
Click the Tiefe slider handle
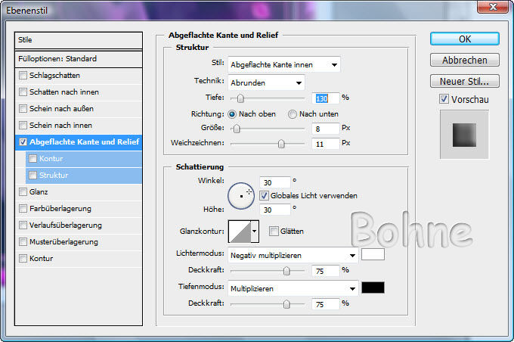(x=240, y=98)
